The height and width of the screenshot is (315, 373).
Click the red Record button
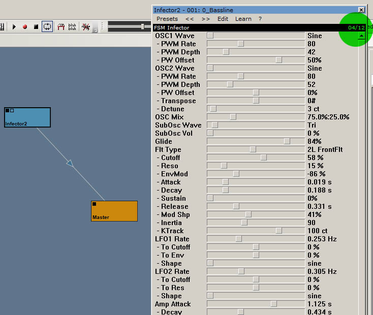(25, 26)
